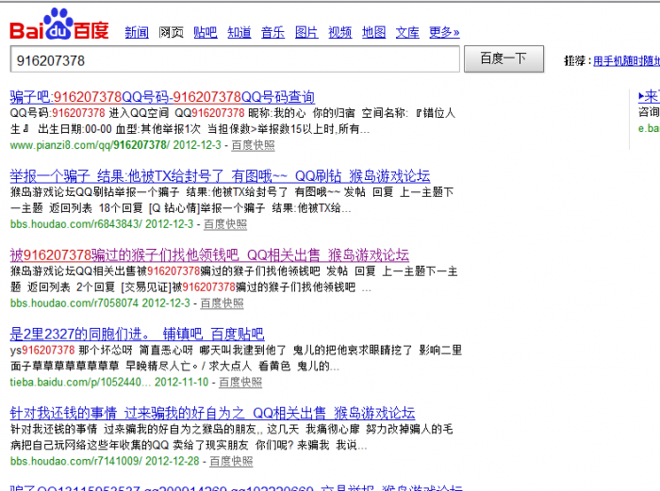This screenshot has width=660, height=491.
Task: Click the 百度一下 search button
Action: [503, 59]
